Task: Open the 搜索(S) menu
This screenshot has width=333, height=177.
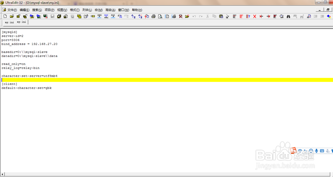Action: tap(37, 10)
